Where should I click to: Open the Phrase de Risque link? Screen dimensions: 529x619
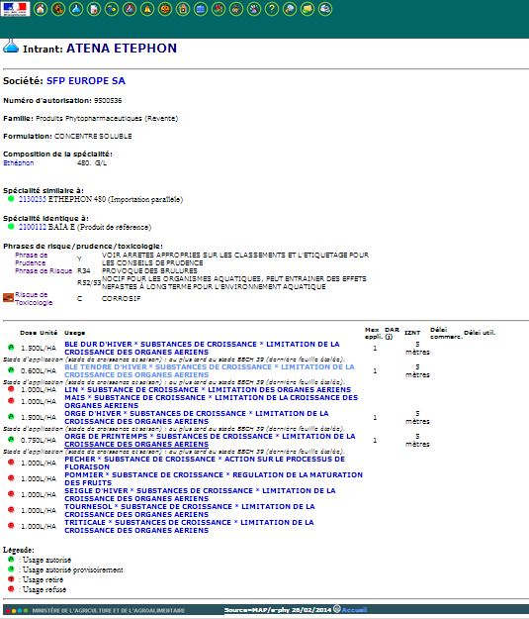click(x=44, y=270)
